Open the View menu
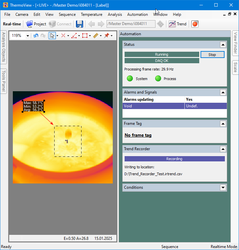 49,14
